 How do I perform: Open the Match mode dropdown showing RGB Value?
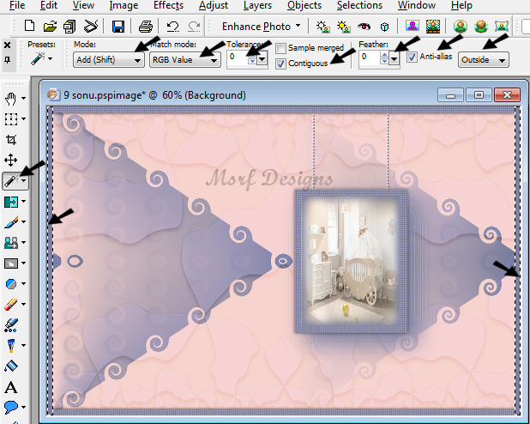click(x=185, y=60)
